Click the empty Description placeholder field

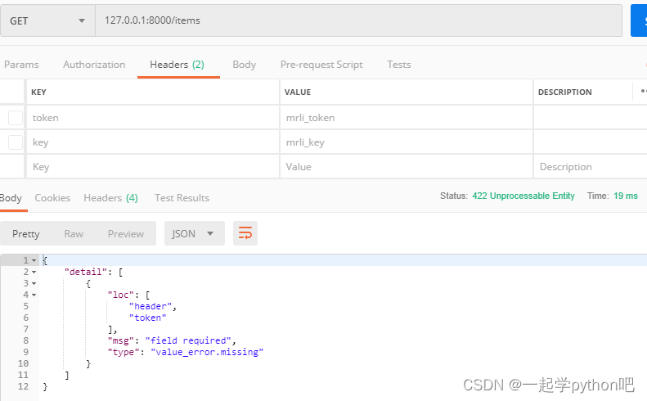point(590,167)
